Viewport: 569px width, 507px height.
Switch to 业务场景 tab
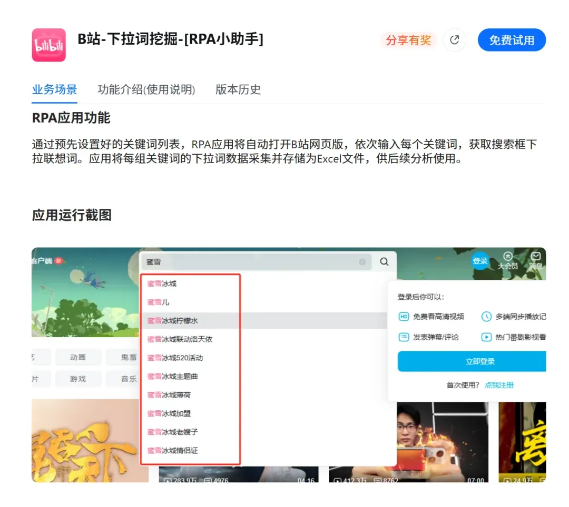click(54, 89)
